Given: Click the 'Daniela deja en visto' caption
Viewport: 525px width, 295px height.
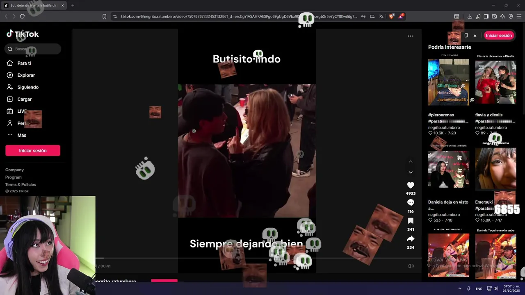Looking at the screenshot, I should (448, 205).
